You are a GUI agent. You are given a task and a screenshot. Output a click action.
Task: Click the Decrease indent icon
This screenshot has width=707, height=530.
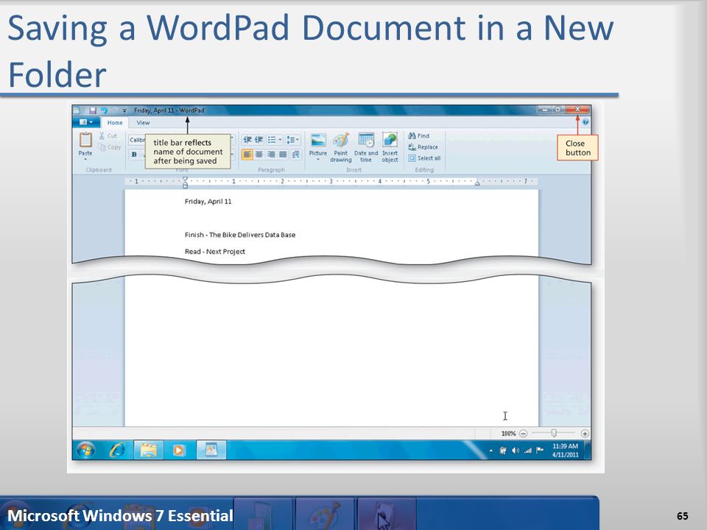(x=247, y=140)
